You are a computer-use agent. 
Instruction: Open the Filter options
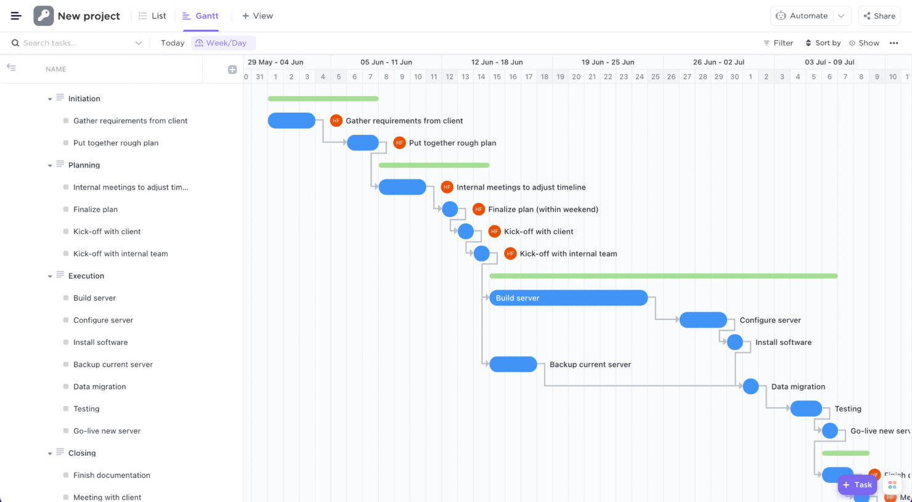pyautogui.click(x=778, y=43)
